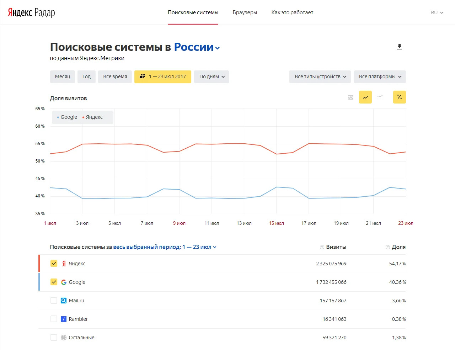455x350 pixels.
Task: Click the download icon
Action: pyautogui.click(x=400, y=47)
